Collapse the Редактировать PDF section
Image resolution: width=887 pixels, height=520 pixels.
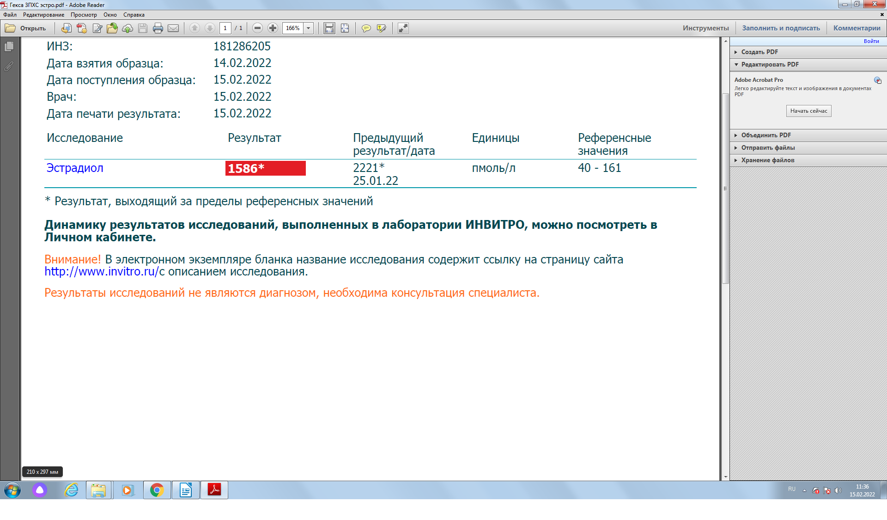[x=770, y=64]
